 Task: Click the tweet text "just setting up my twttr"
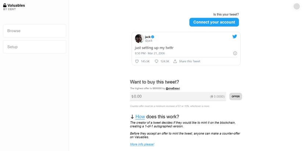[x=155, y=48]
